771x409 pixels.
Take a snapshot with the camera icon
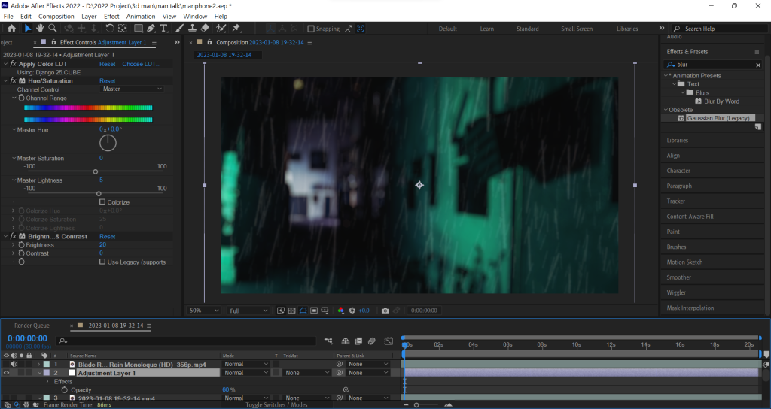(x=385, y=311)
